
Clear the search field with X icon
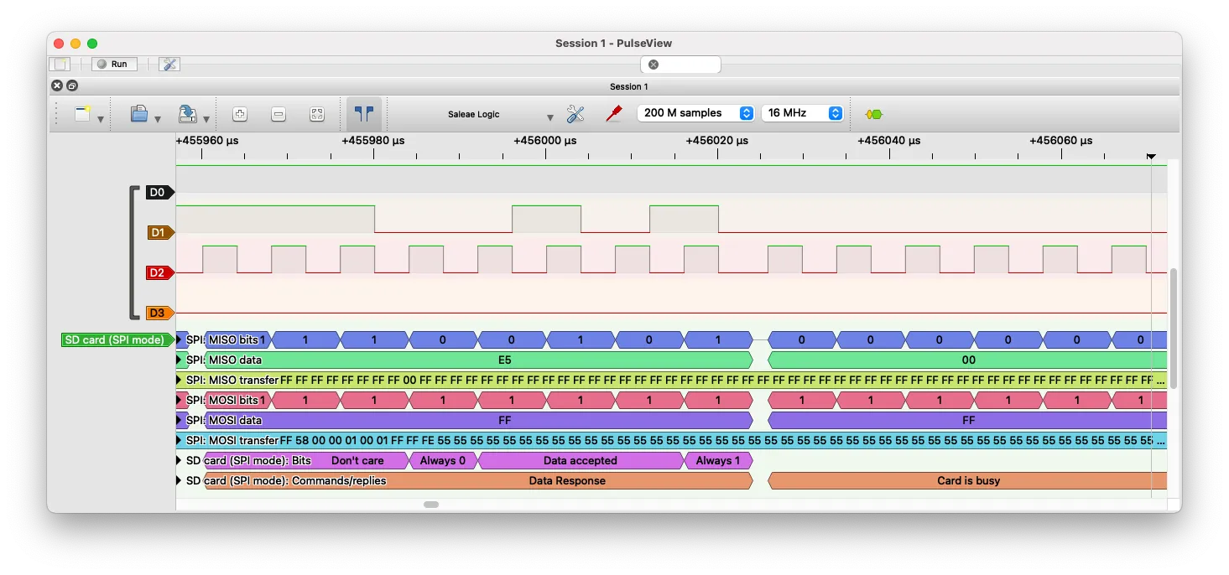click(x=654, y=65)
